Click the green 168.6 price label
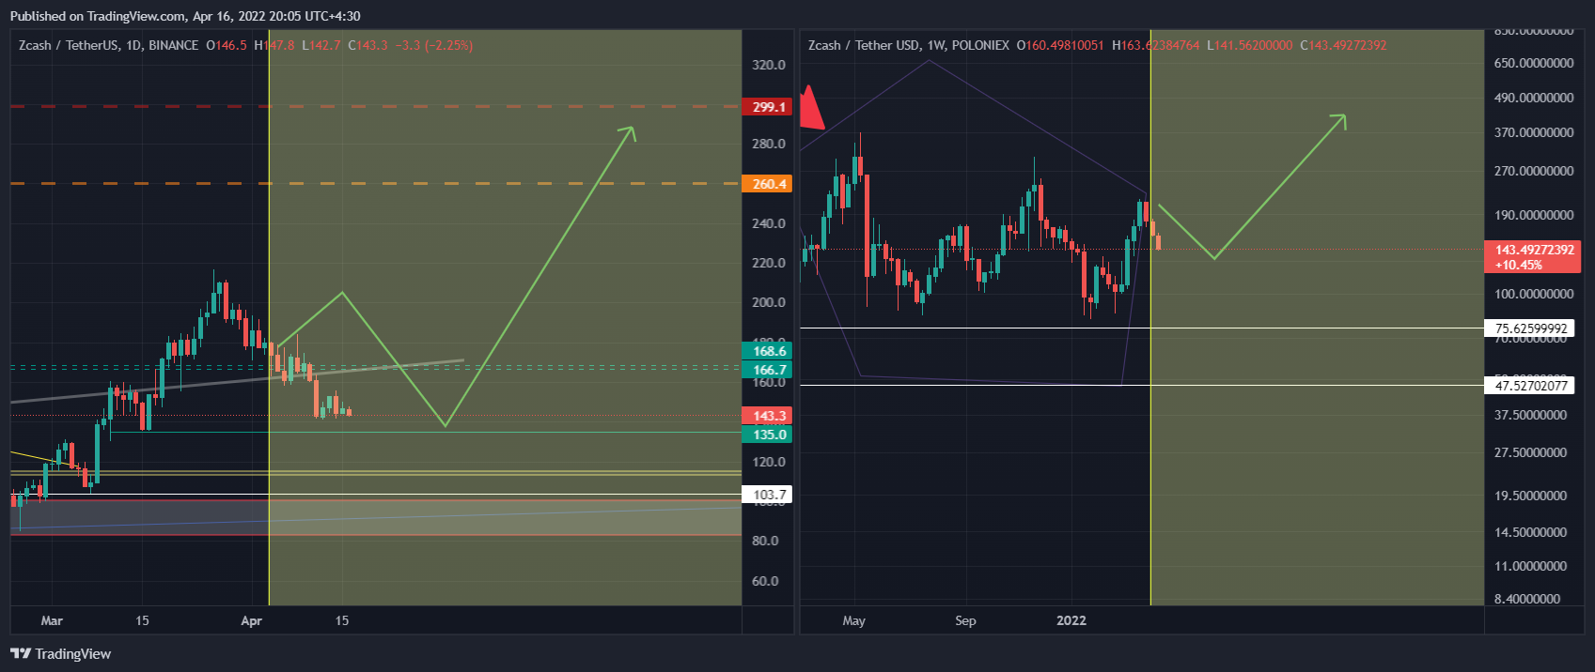 click(x=767, y=351)
